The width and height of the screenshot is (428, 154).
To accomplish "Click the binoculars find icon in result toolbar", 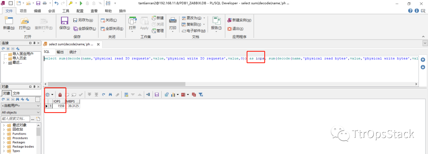I will click(x=111, y=95).
